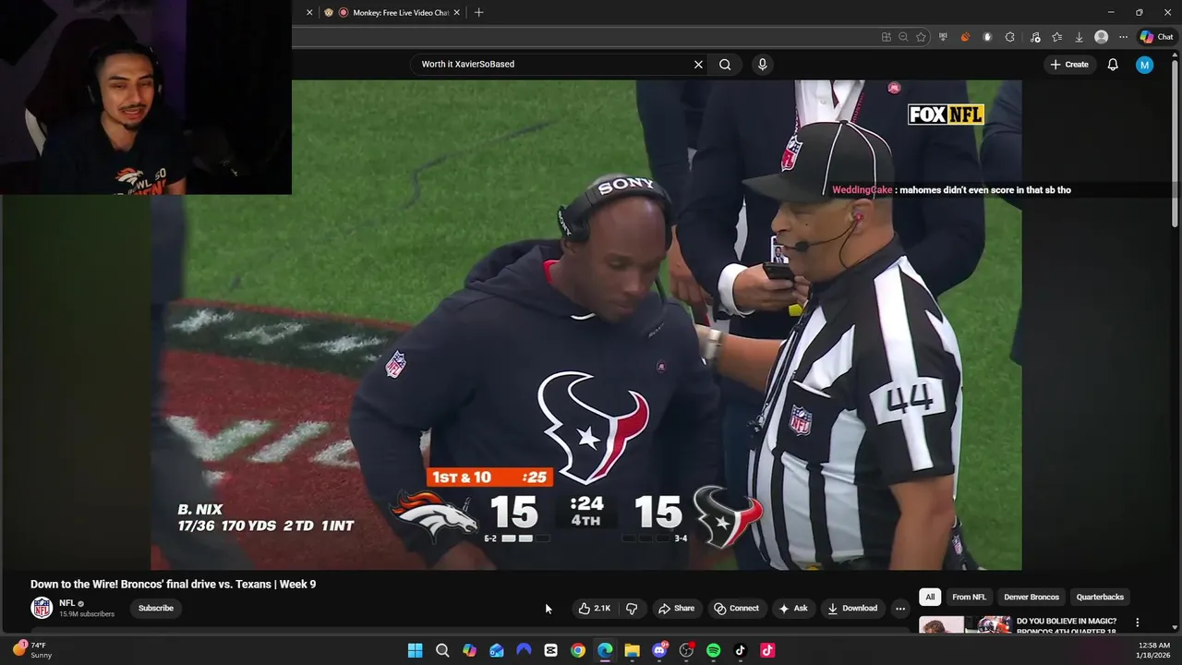The width and height of the screenshot is (1182, 665).
Task: Open YouTube notifications bell
Action: tap(1113, 65)
